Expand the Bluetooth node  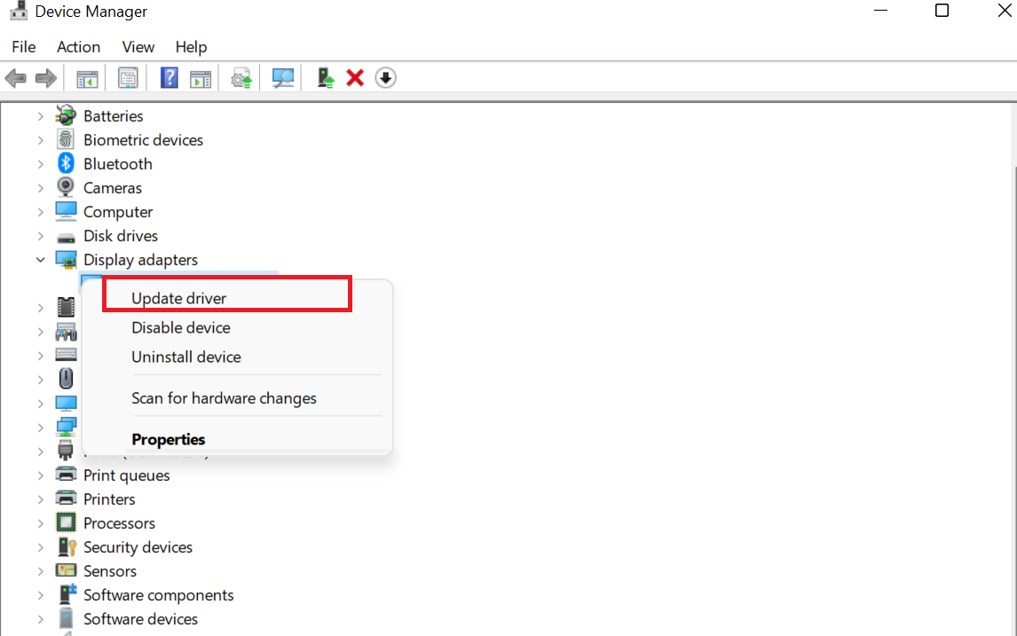coord(40,165)
